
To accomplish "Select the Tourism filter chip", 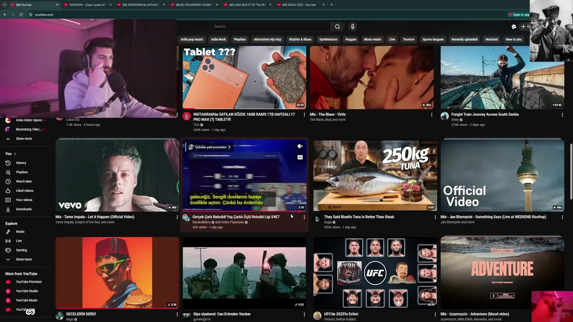I will (409, 39).
